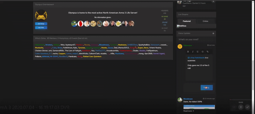
Task: Open Bloodmoon's profile in Who's Online list
Action: tap(104, 45)
